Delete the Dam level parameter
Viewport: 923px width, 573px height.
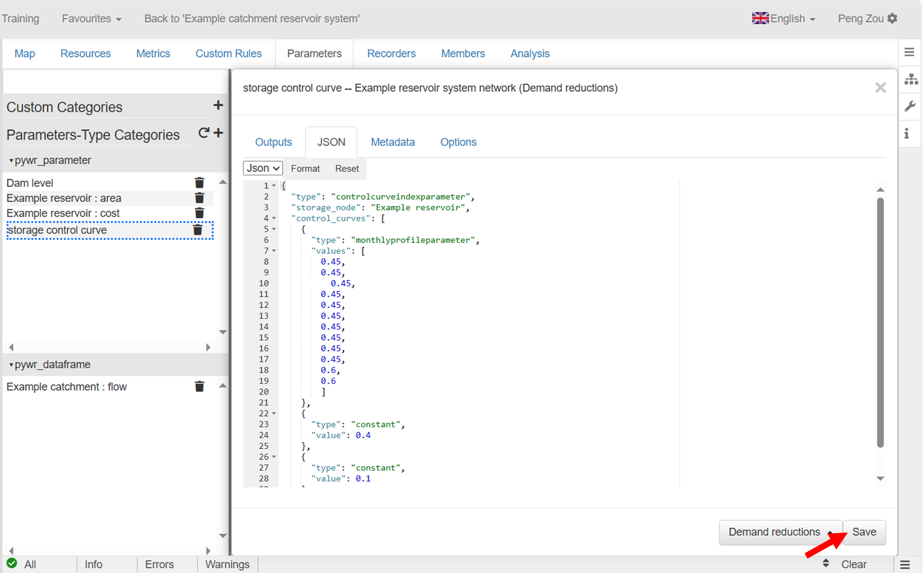pyautogui.click(x=199, y=183)
